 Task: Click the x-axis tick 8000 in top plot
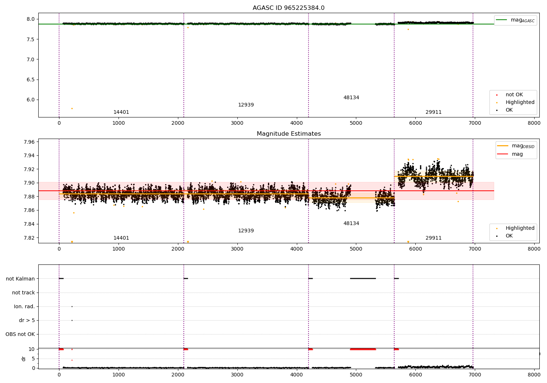[534, 123]
